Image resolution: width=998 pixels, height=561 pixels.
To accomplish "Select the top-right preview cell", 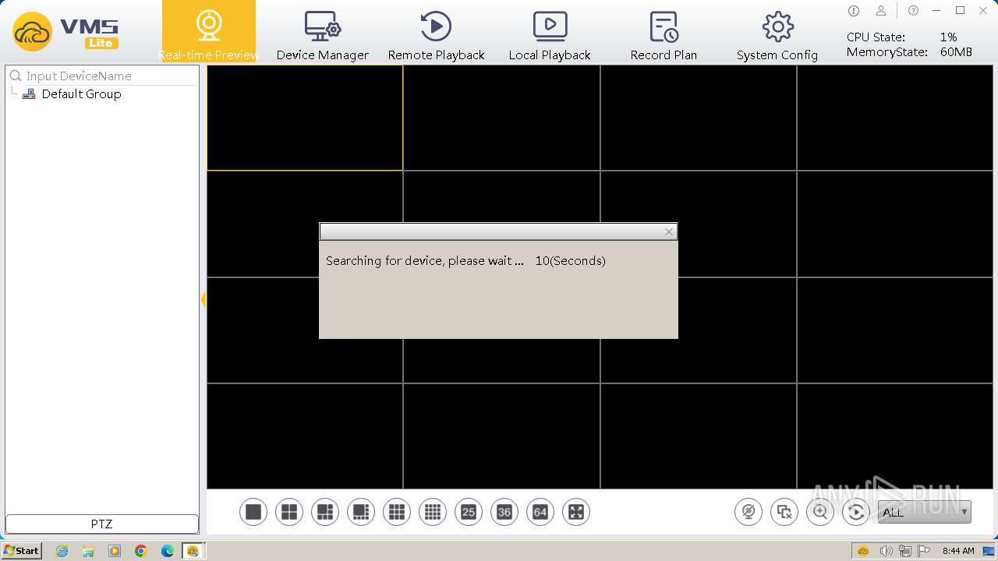I will point(897,118).
